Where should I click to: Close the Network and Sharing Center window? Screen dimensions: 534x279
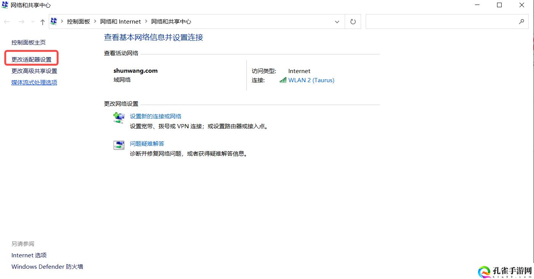522,5
